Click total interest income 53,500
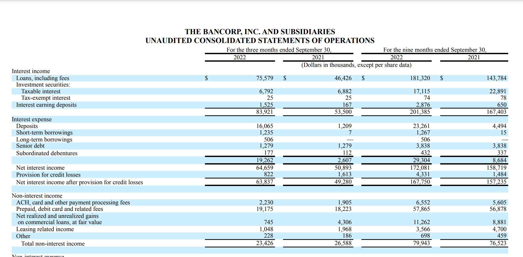Screen dimensions: 523x257 pyautogui.click(x=343, y=112)
